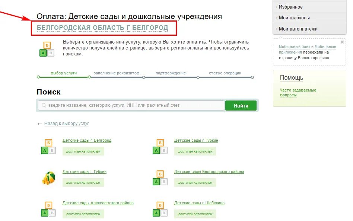Open Мои автоплатежи in the sidebar

pos(297,28)
